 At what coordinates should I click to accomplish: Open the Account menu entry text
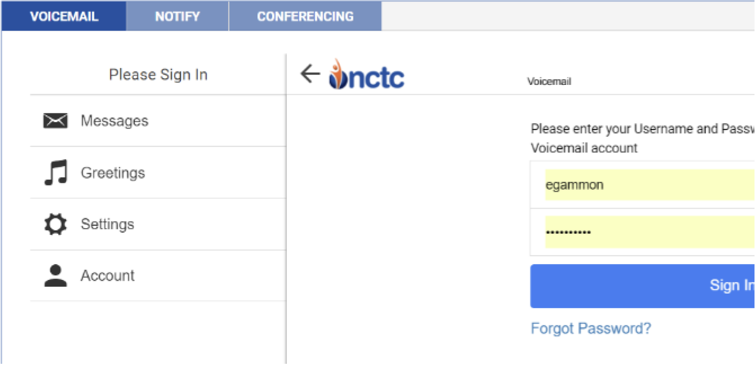tap(107, 276)
